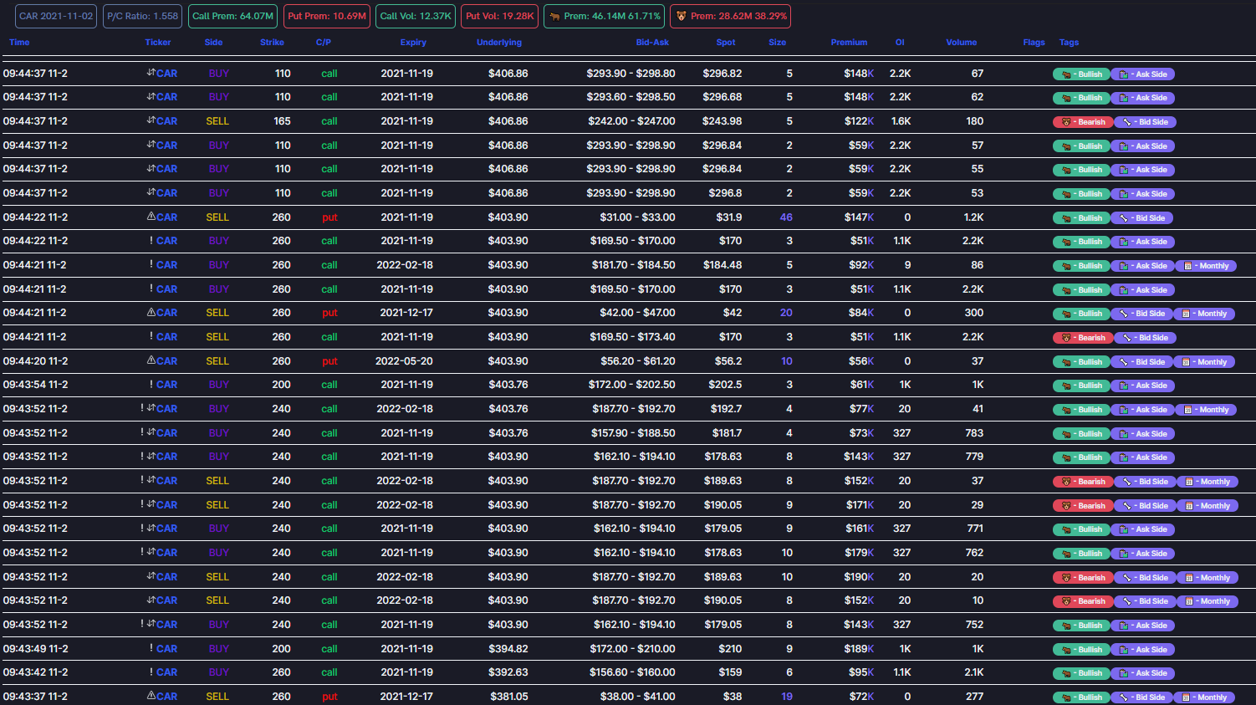The height and width of the screenshot is (705, 1256).
Task: Click the OI column header
Action: tap(900, 42)
